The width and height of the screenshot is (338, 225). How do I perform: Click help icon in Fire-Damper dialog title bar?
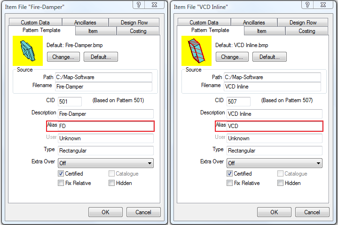click(138, 5)
